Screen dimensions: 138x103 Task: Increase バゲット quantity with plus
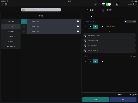pyautogui.click(x=95, y=61)
